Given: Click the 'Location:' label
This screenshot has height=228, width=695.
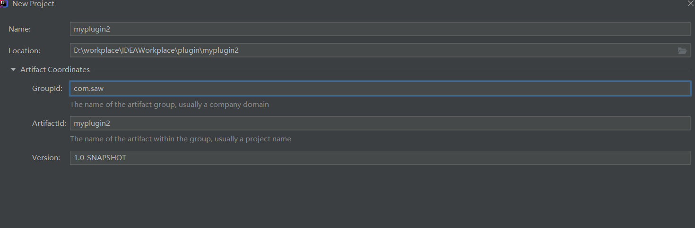Looking at the screenshot, I should [x=24, y=51].
